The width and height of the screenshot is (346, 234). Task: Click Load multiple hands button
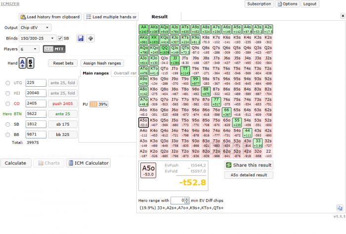111,17
